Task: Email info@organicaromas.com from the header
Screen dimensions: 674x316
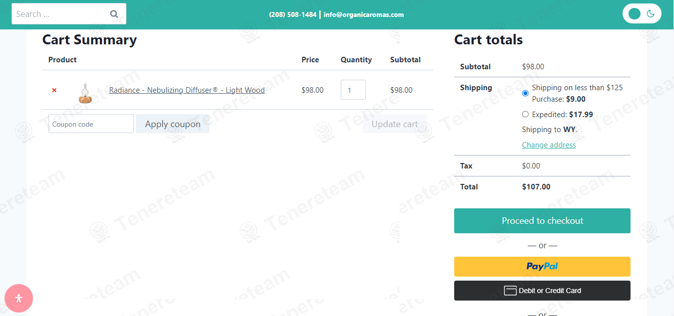Action: pyautogui.click(x=364, y=14)
